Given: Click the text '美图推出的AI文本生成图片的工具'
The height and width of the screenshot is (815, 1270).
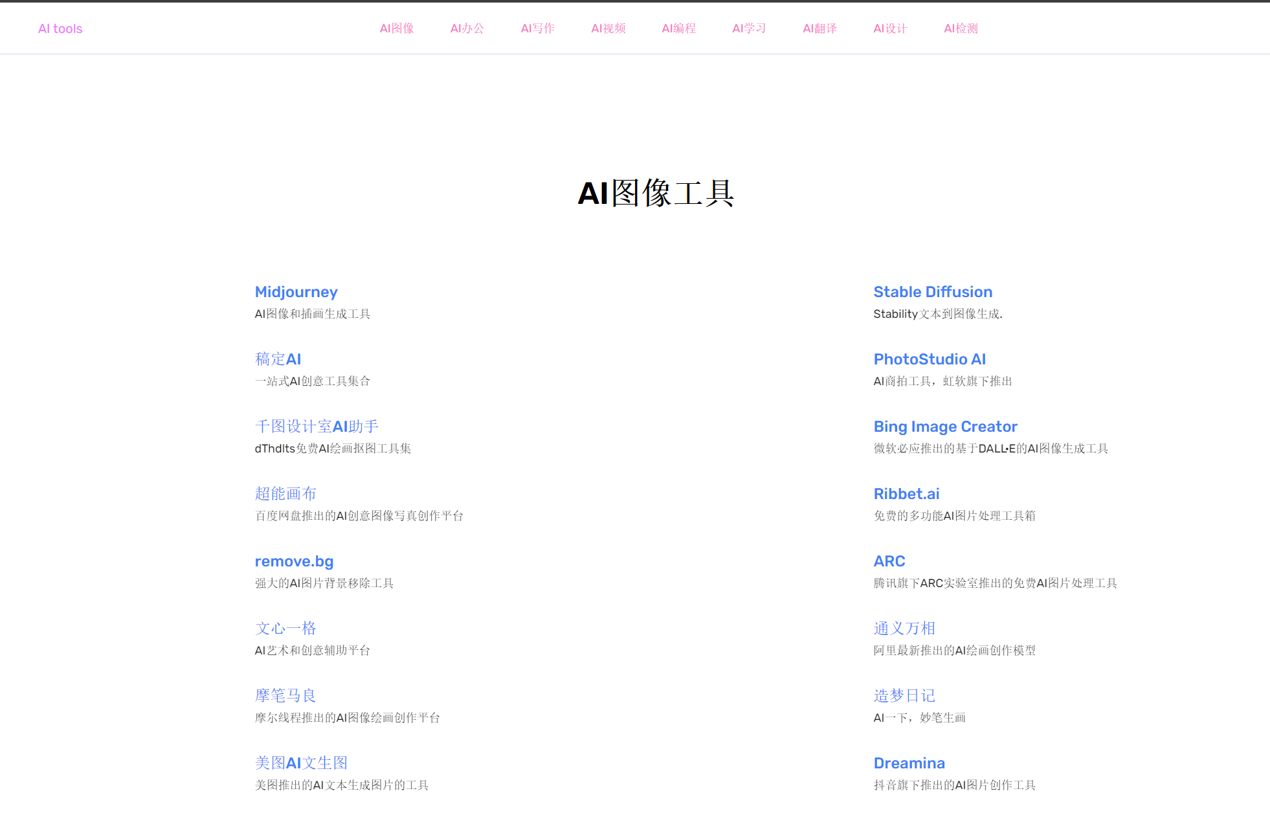Looking at the screenshot, I should [x=342, y=785].
